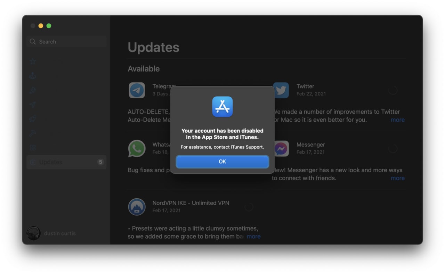Click the account disabled message text
This screenshot has width=445, height=274.
click(x=222, y=134)
